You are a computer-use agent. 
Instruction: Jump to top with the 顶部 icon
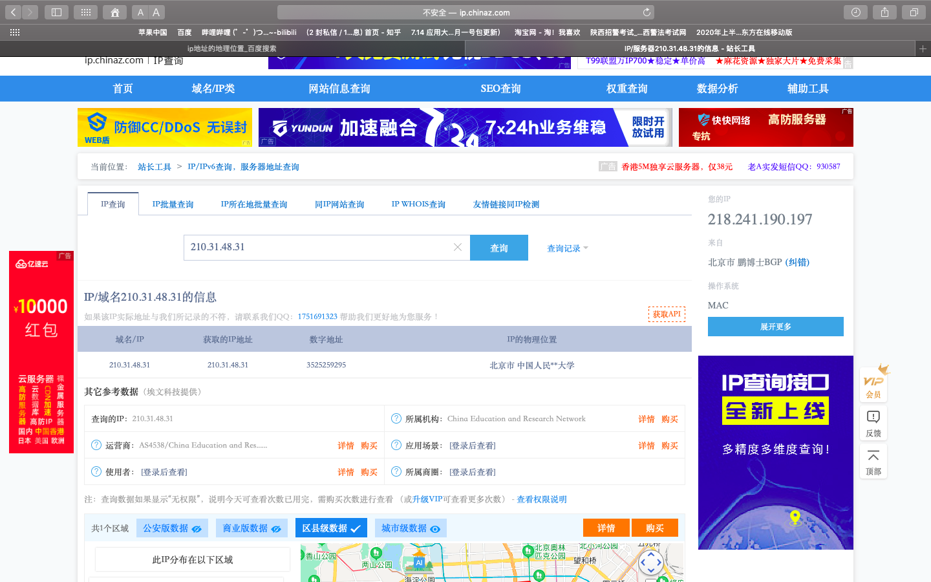873,462
